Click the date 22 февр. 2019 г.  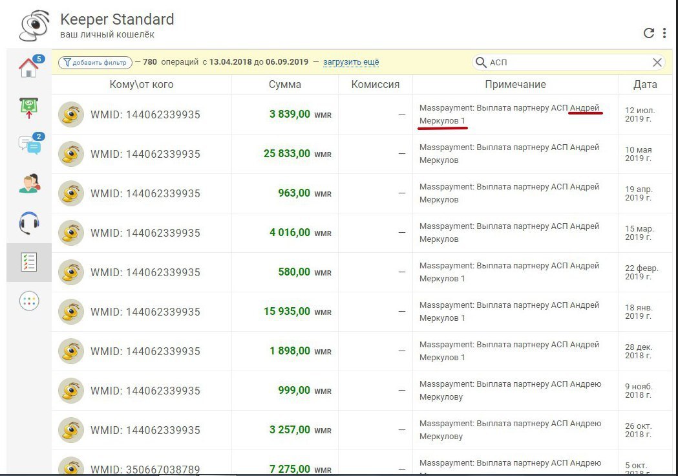[642, 272]
